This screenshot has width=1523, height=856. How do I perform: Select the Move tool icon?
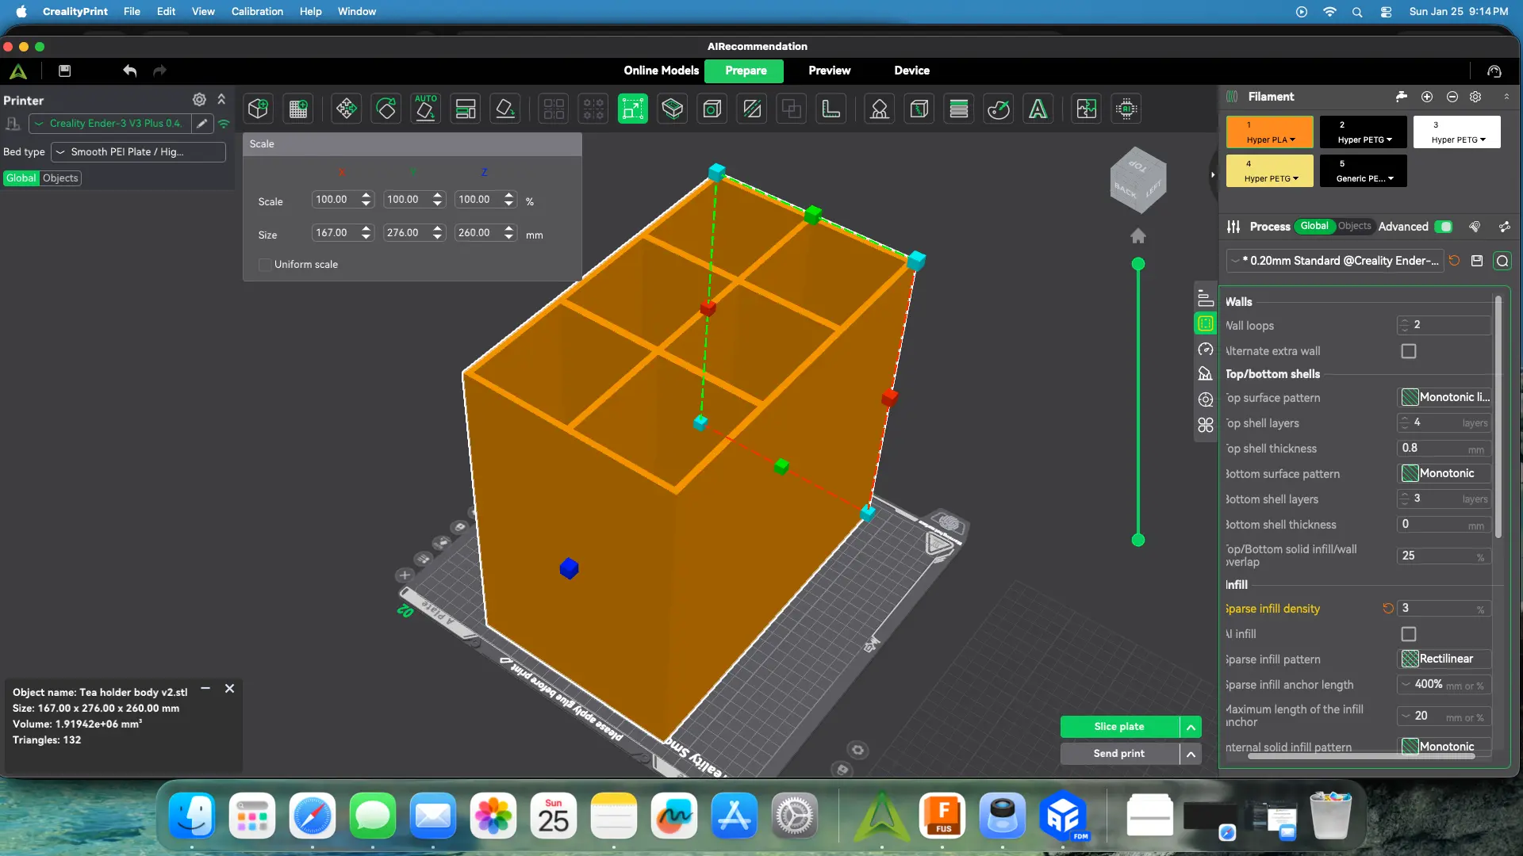pos(346,109)
